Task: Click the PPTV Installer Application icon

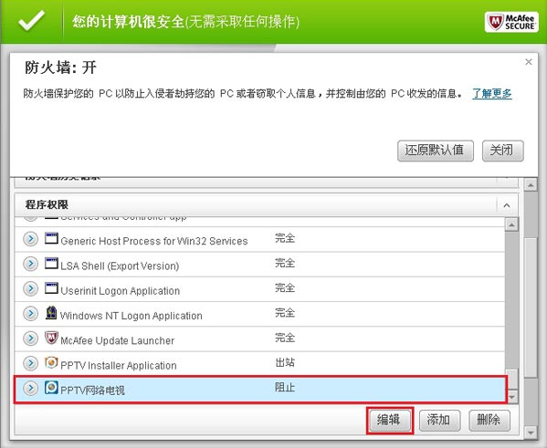Action: (x=51, y=363)
